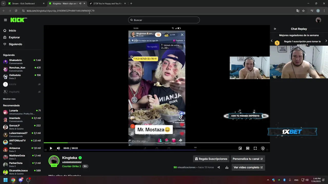Viewport: 328px width, 184px height.
Task: Bookmark this page star
Action: coord(303,11)
